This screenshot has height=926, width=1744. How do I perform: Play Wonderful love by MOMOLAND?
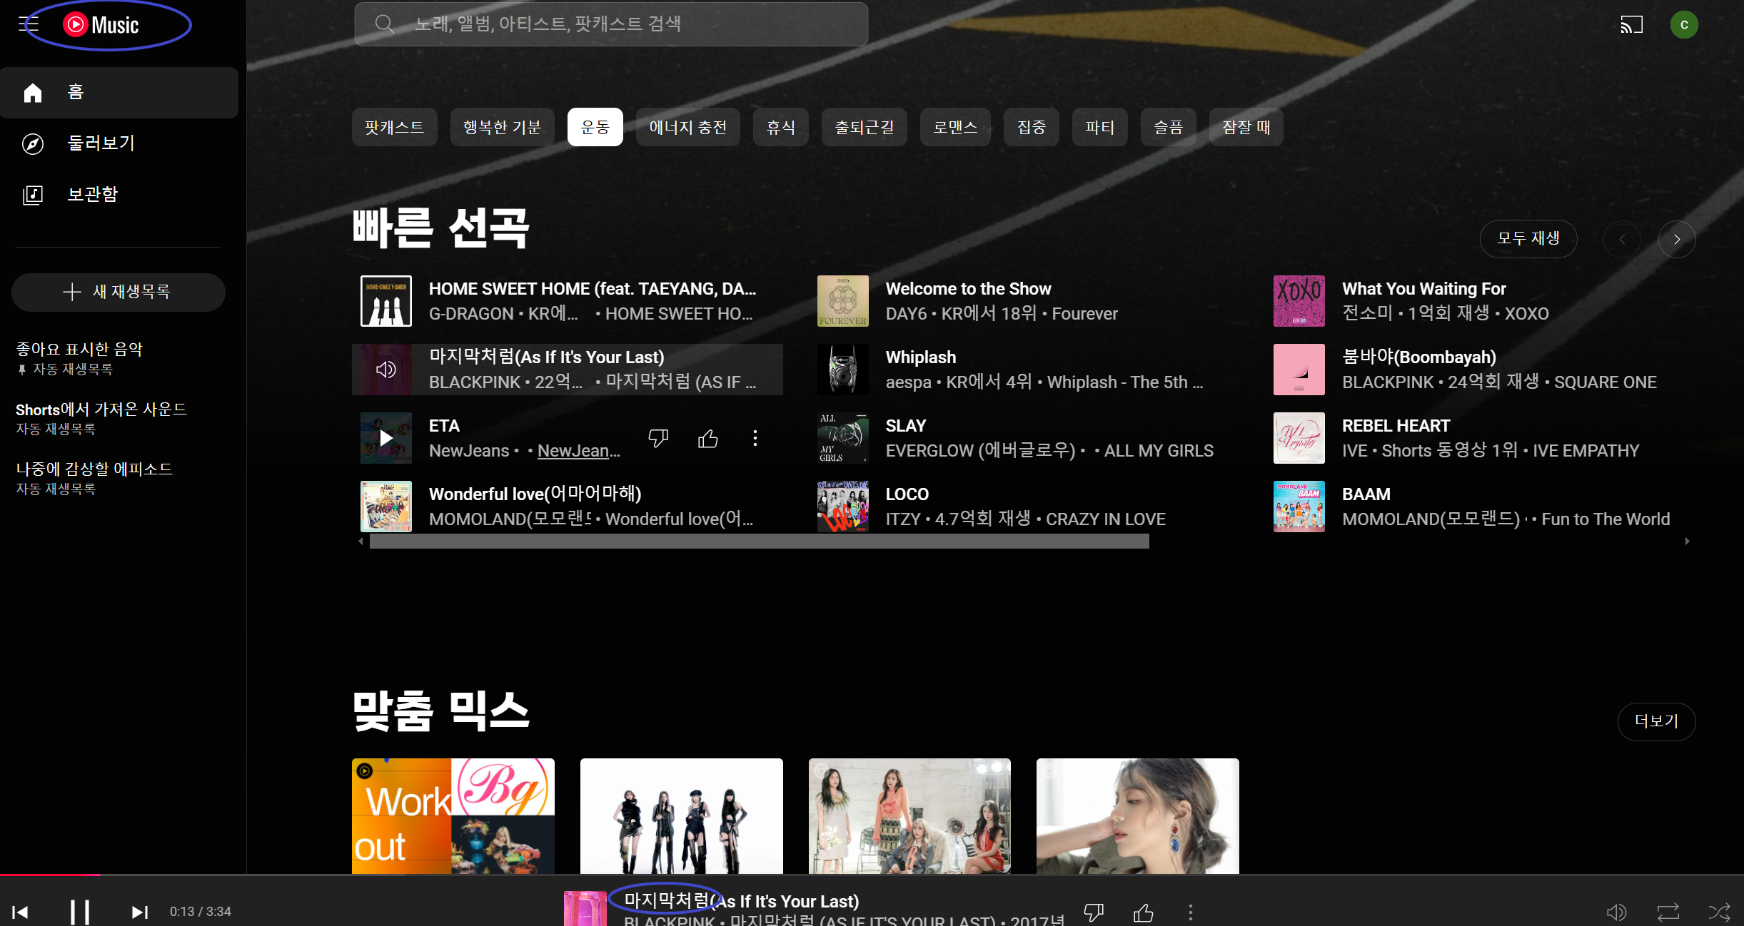click(386, 507)
